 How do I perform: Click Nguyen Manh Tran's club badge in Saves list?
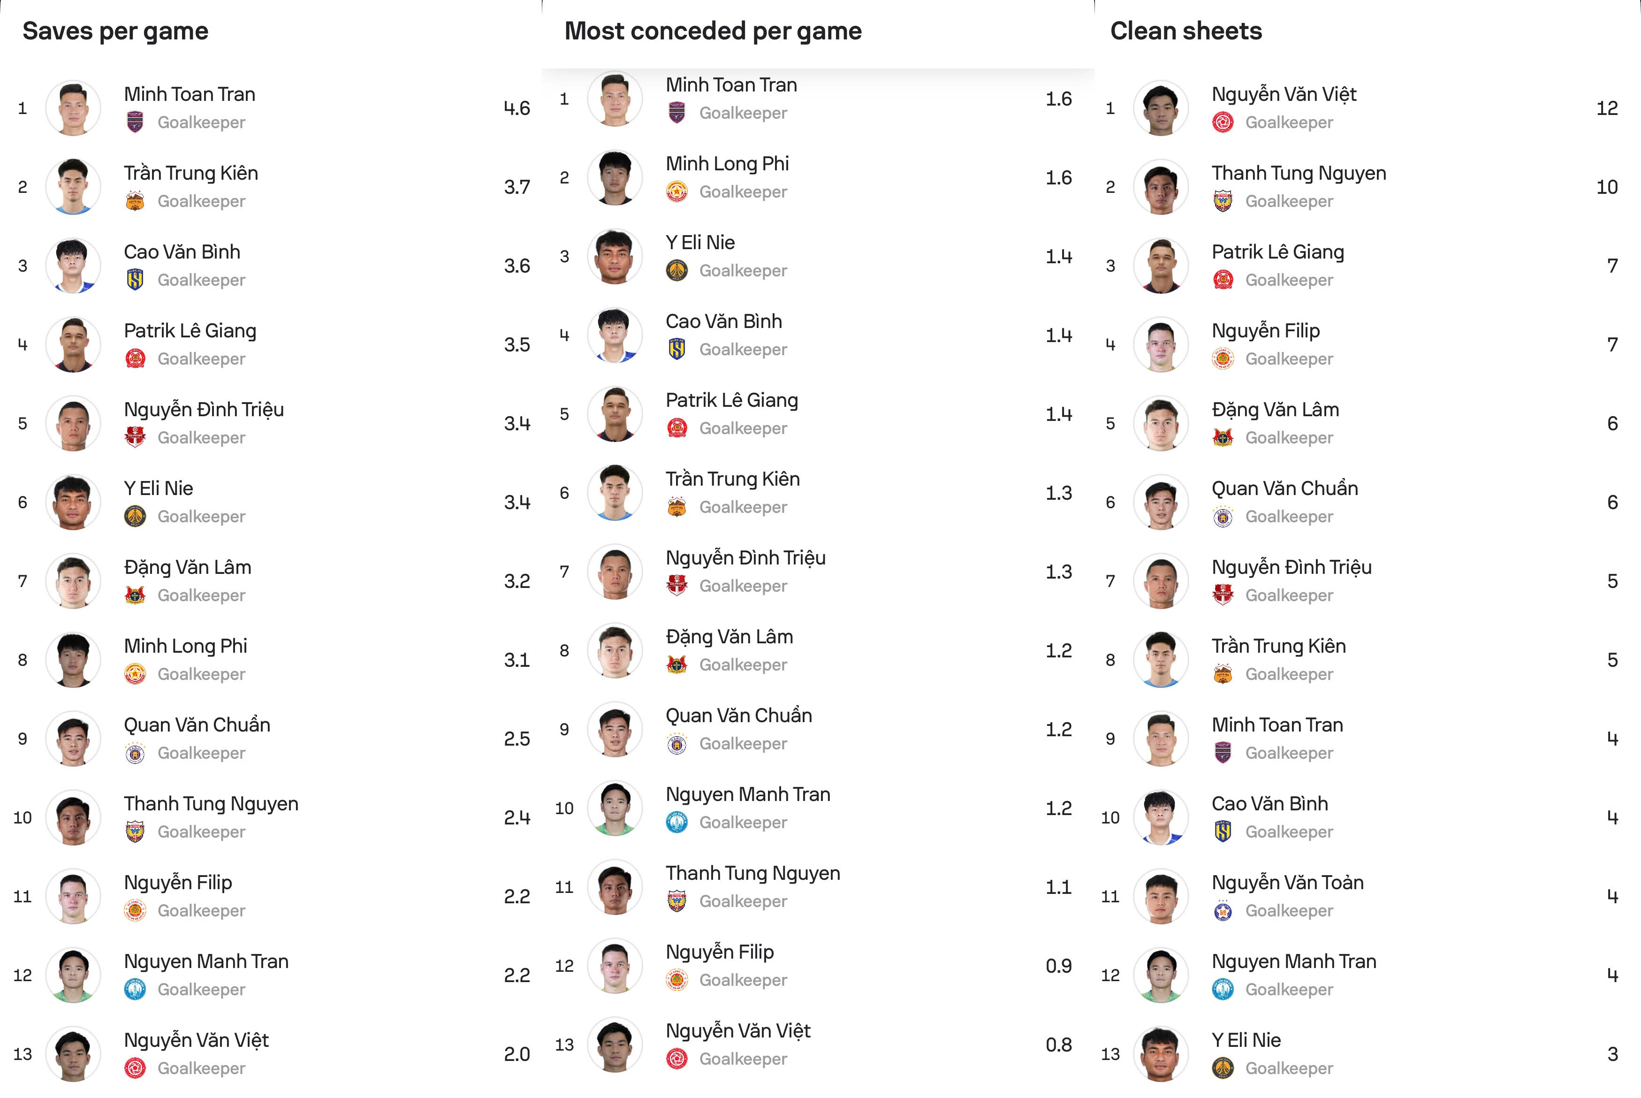(135, 989)
